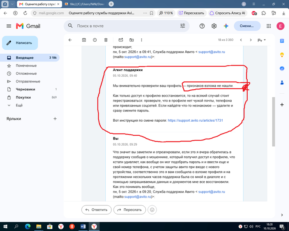Mark the email as unread
Image resolution: width=289 pixels, height=231 pixels.
[x=121, y=40]
